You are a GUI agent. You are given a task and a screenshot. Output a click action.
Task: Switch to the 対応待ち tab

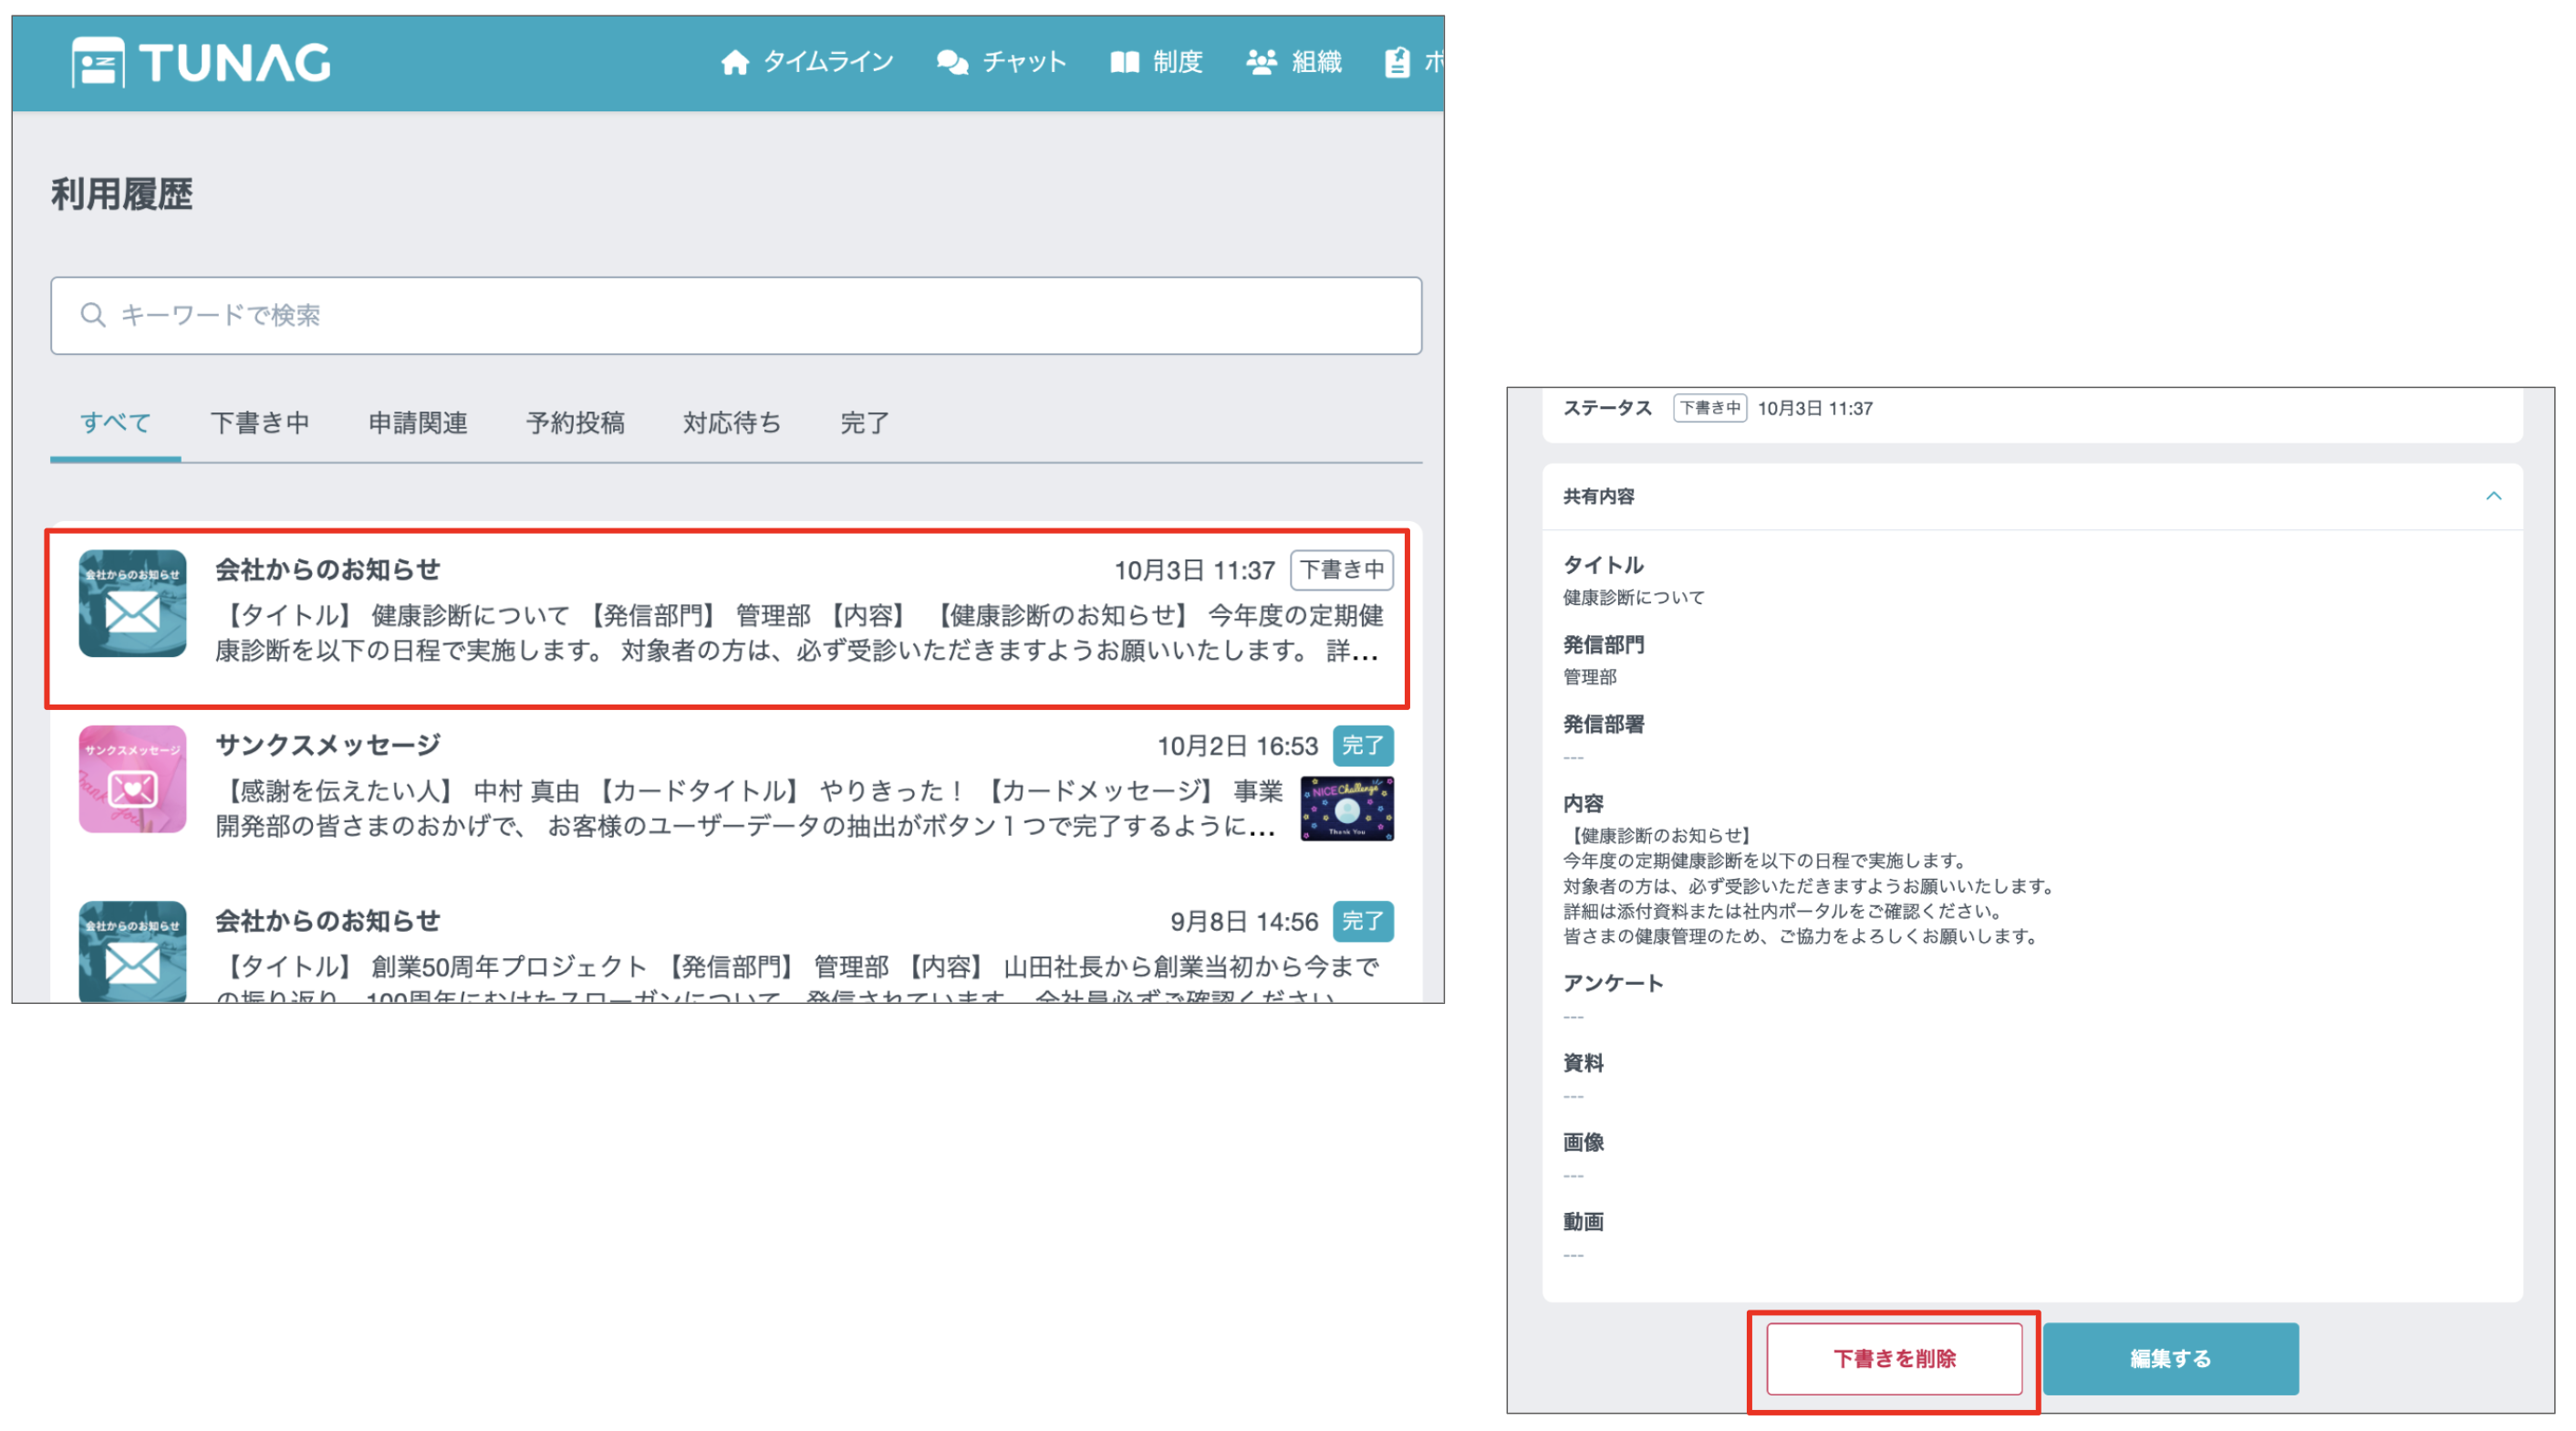click(732, 423)
